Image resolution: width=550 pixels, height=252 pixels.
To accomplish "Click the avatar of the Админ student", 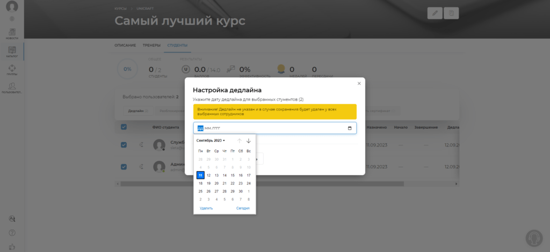I will (159, 167).
